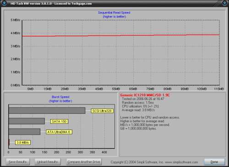Click the round icon in top-right corner
Image resolution: width=229 pixels, height=167 pixels.
click(225, 3)
